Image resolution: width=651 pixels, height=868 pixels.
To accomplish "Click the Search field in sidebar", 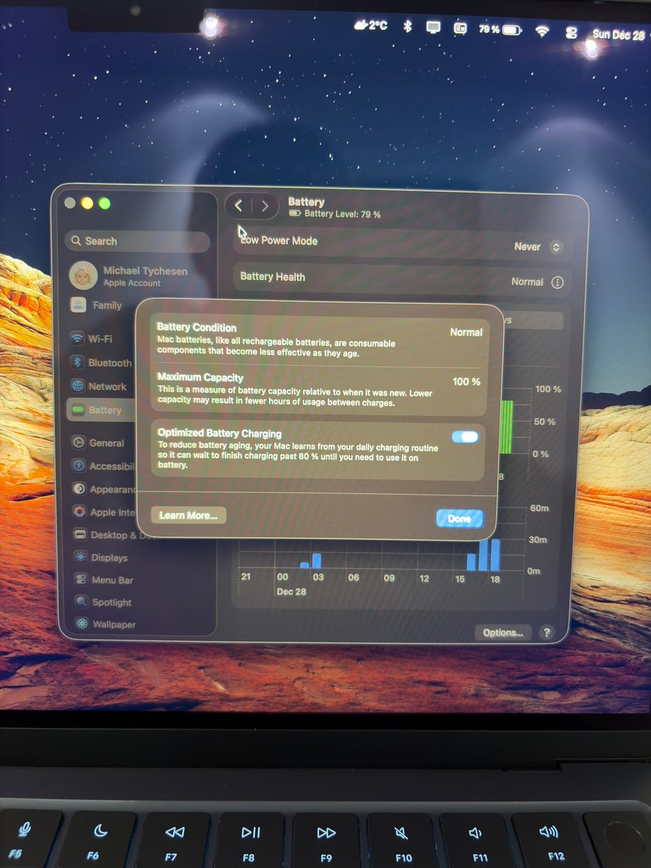I will tap(138, 241).
